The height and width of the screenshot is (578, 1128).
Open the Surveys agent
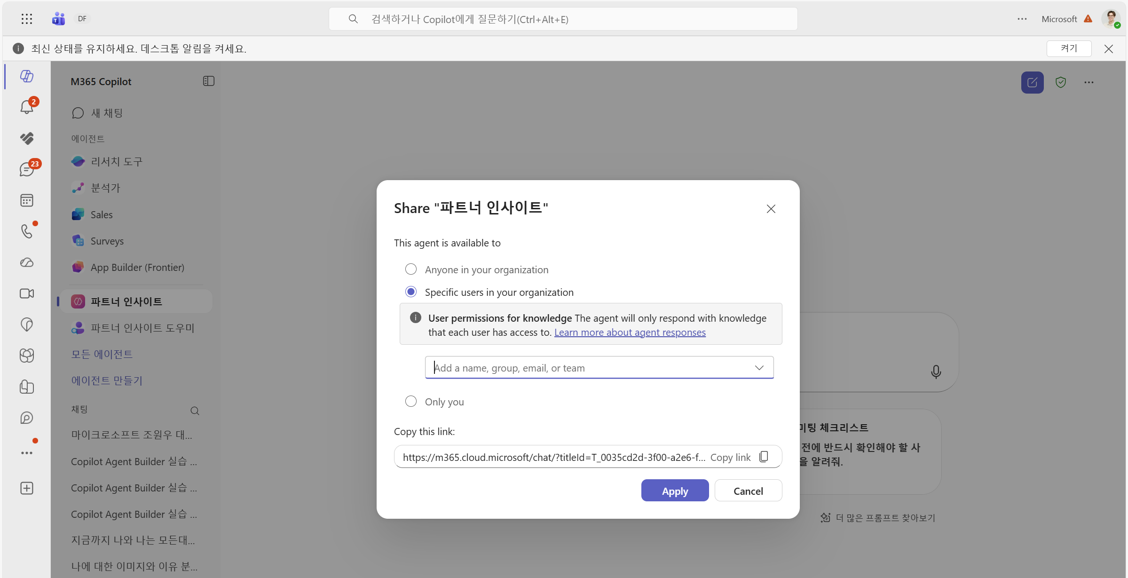click(136, 241)
